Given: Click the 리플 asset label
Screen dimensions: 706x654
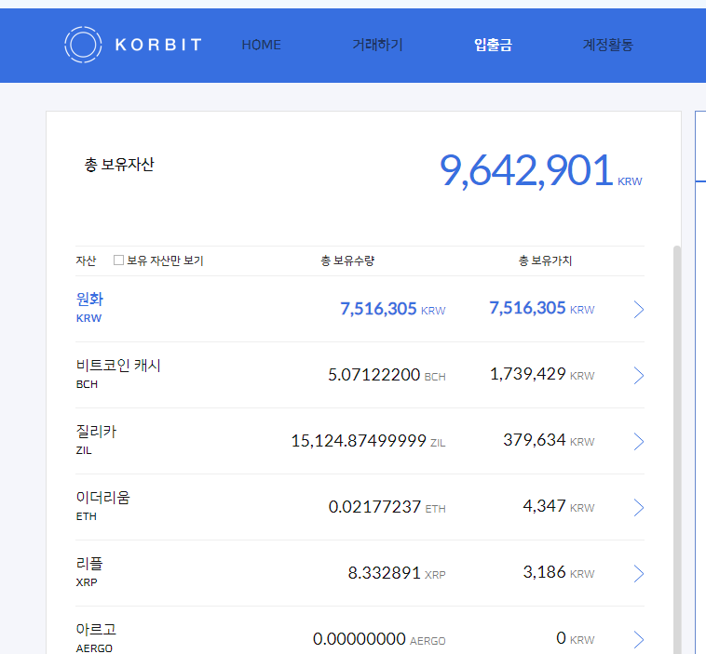Looking at the screenshot, I should [x=89, y=564].
